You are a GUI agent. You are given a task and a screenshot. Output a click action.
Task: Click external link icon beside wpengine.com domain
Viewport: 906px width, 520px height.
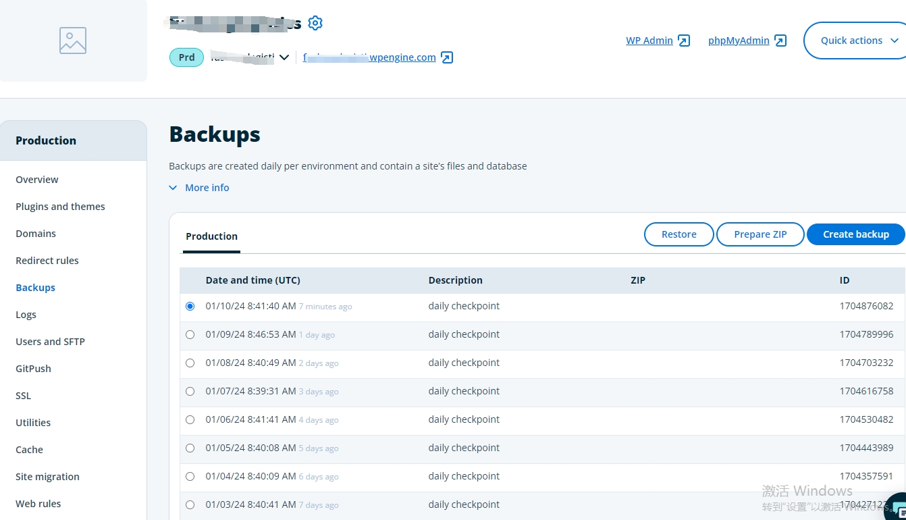pos(447,57)
